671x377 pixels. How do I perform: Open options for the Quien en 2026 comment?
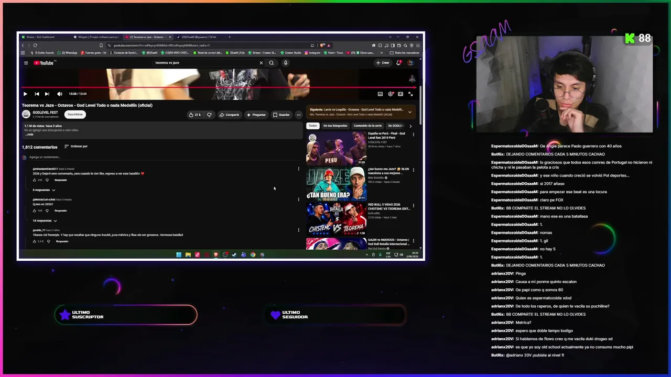[299, 199]
